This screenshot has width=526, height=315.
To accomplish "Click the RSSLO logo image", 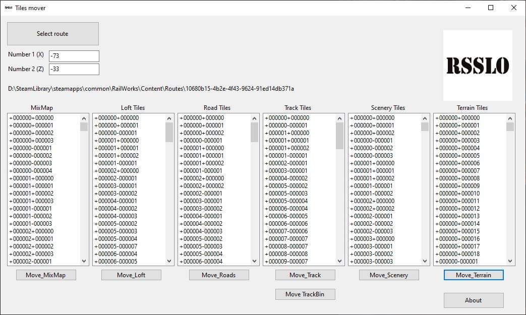I will click(478, 66).
